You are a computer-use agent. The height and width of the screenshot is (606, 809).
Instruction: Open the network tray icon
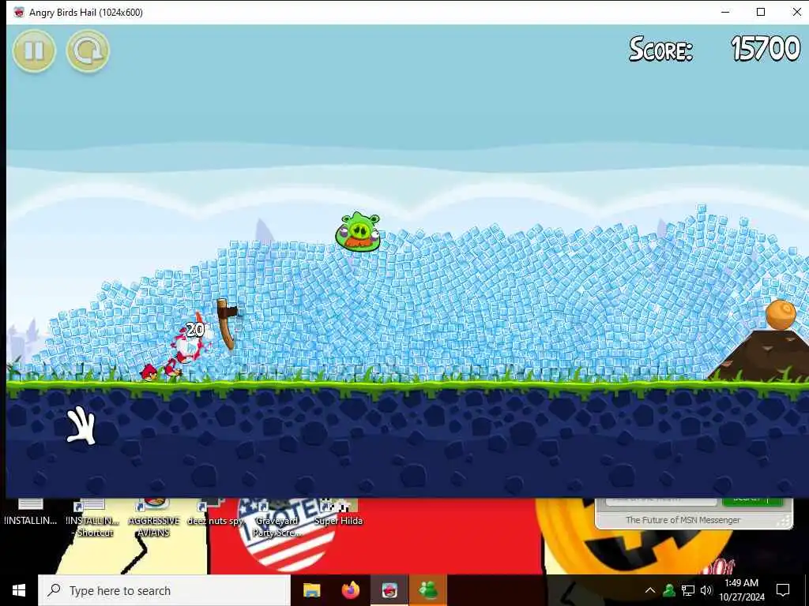[688, 590]
